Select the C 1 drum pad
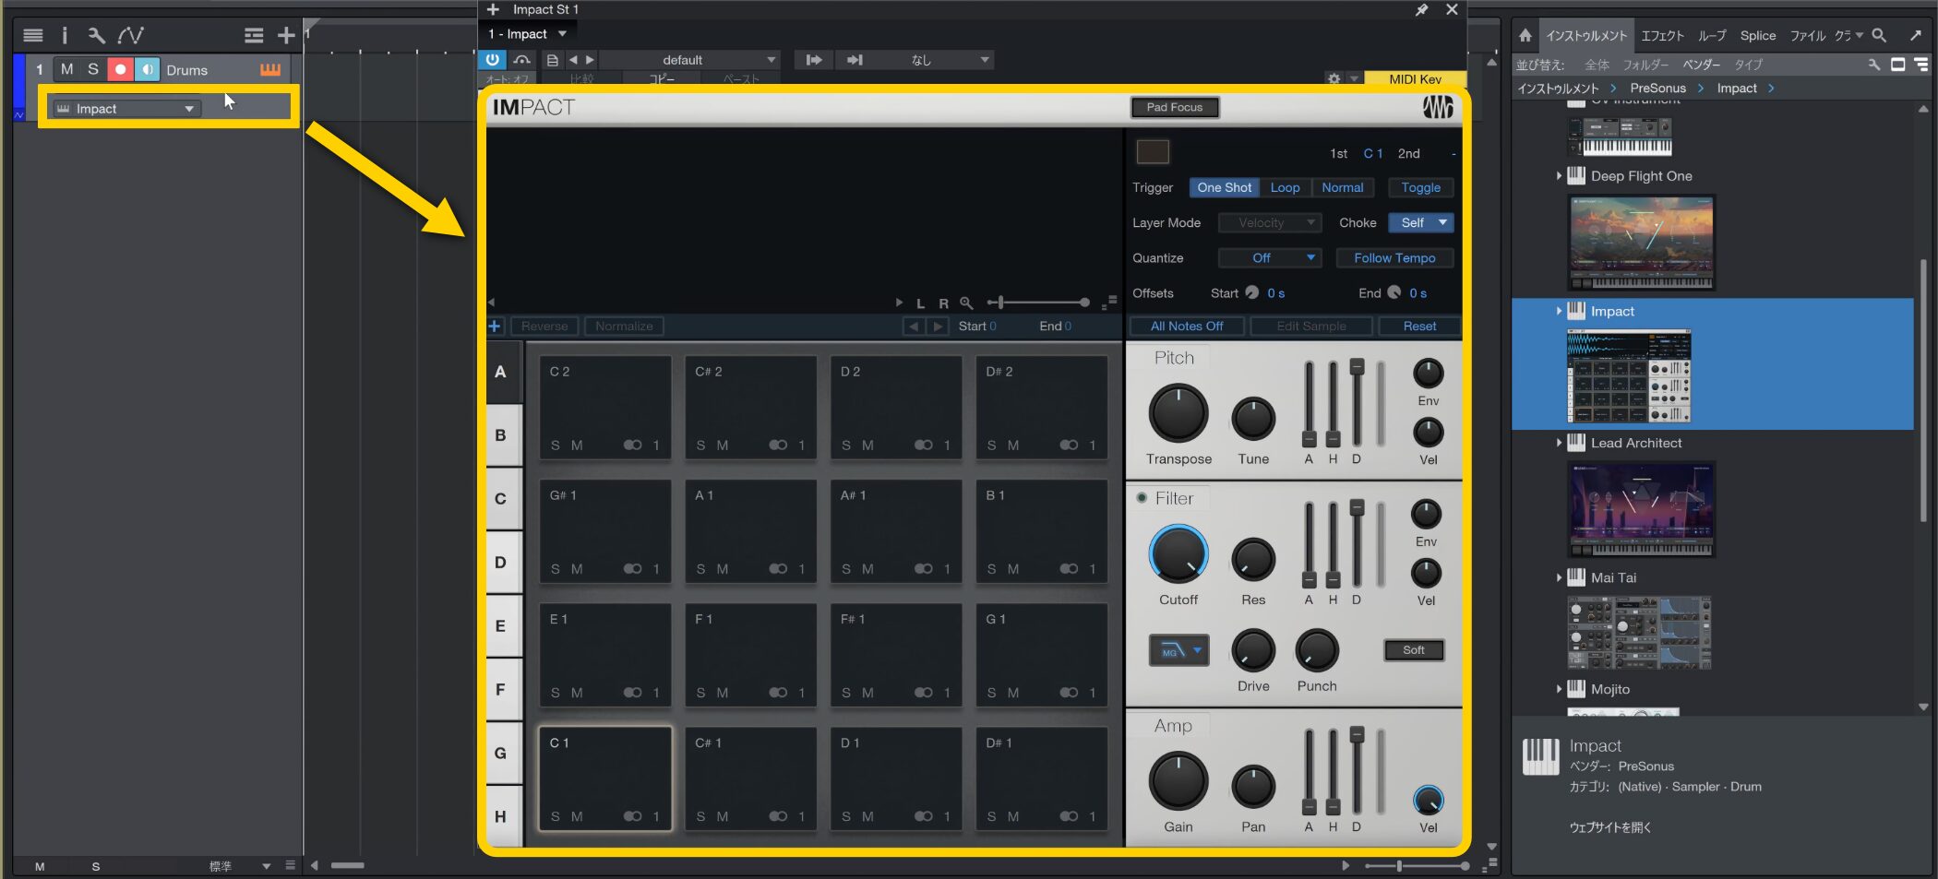Viewport: 1938px width, 879px height. (604, 778)
